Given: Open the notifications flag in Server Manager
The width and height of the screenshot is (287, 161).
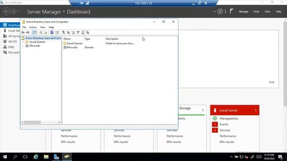Looking at the screenshot, I should (x=231, y=11).
